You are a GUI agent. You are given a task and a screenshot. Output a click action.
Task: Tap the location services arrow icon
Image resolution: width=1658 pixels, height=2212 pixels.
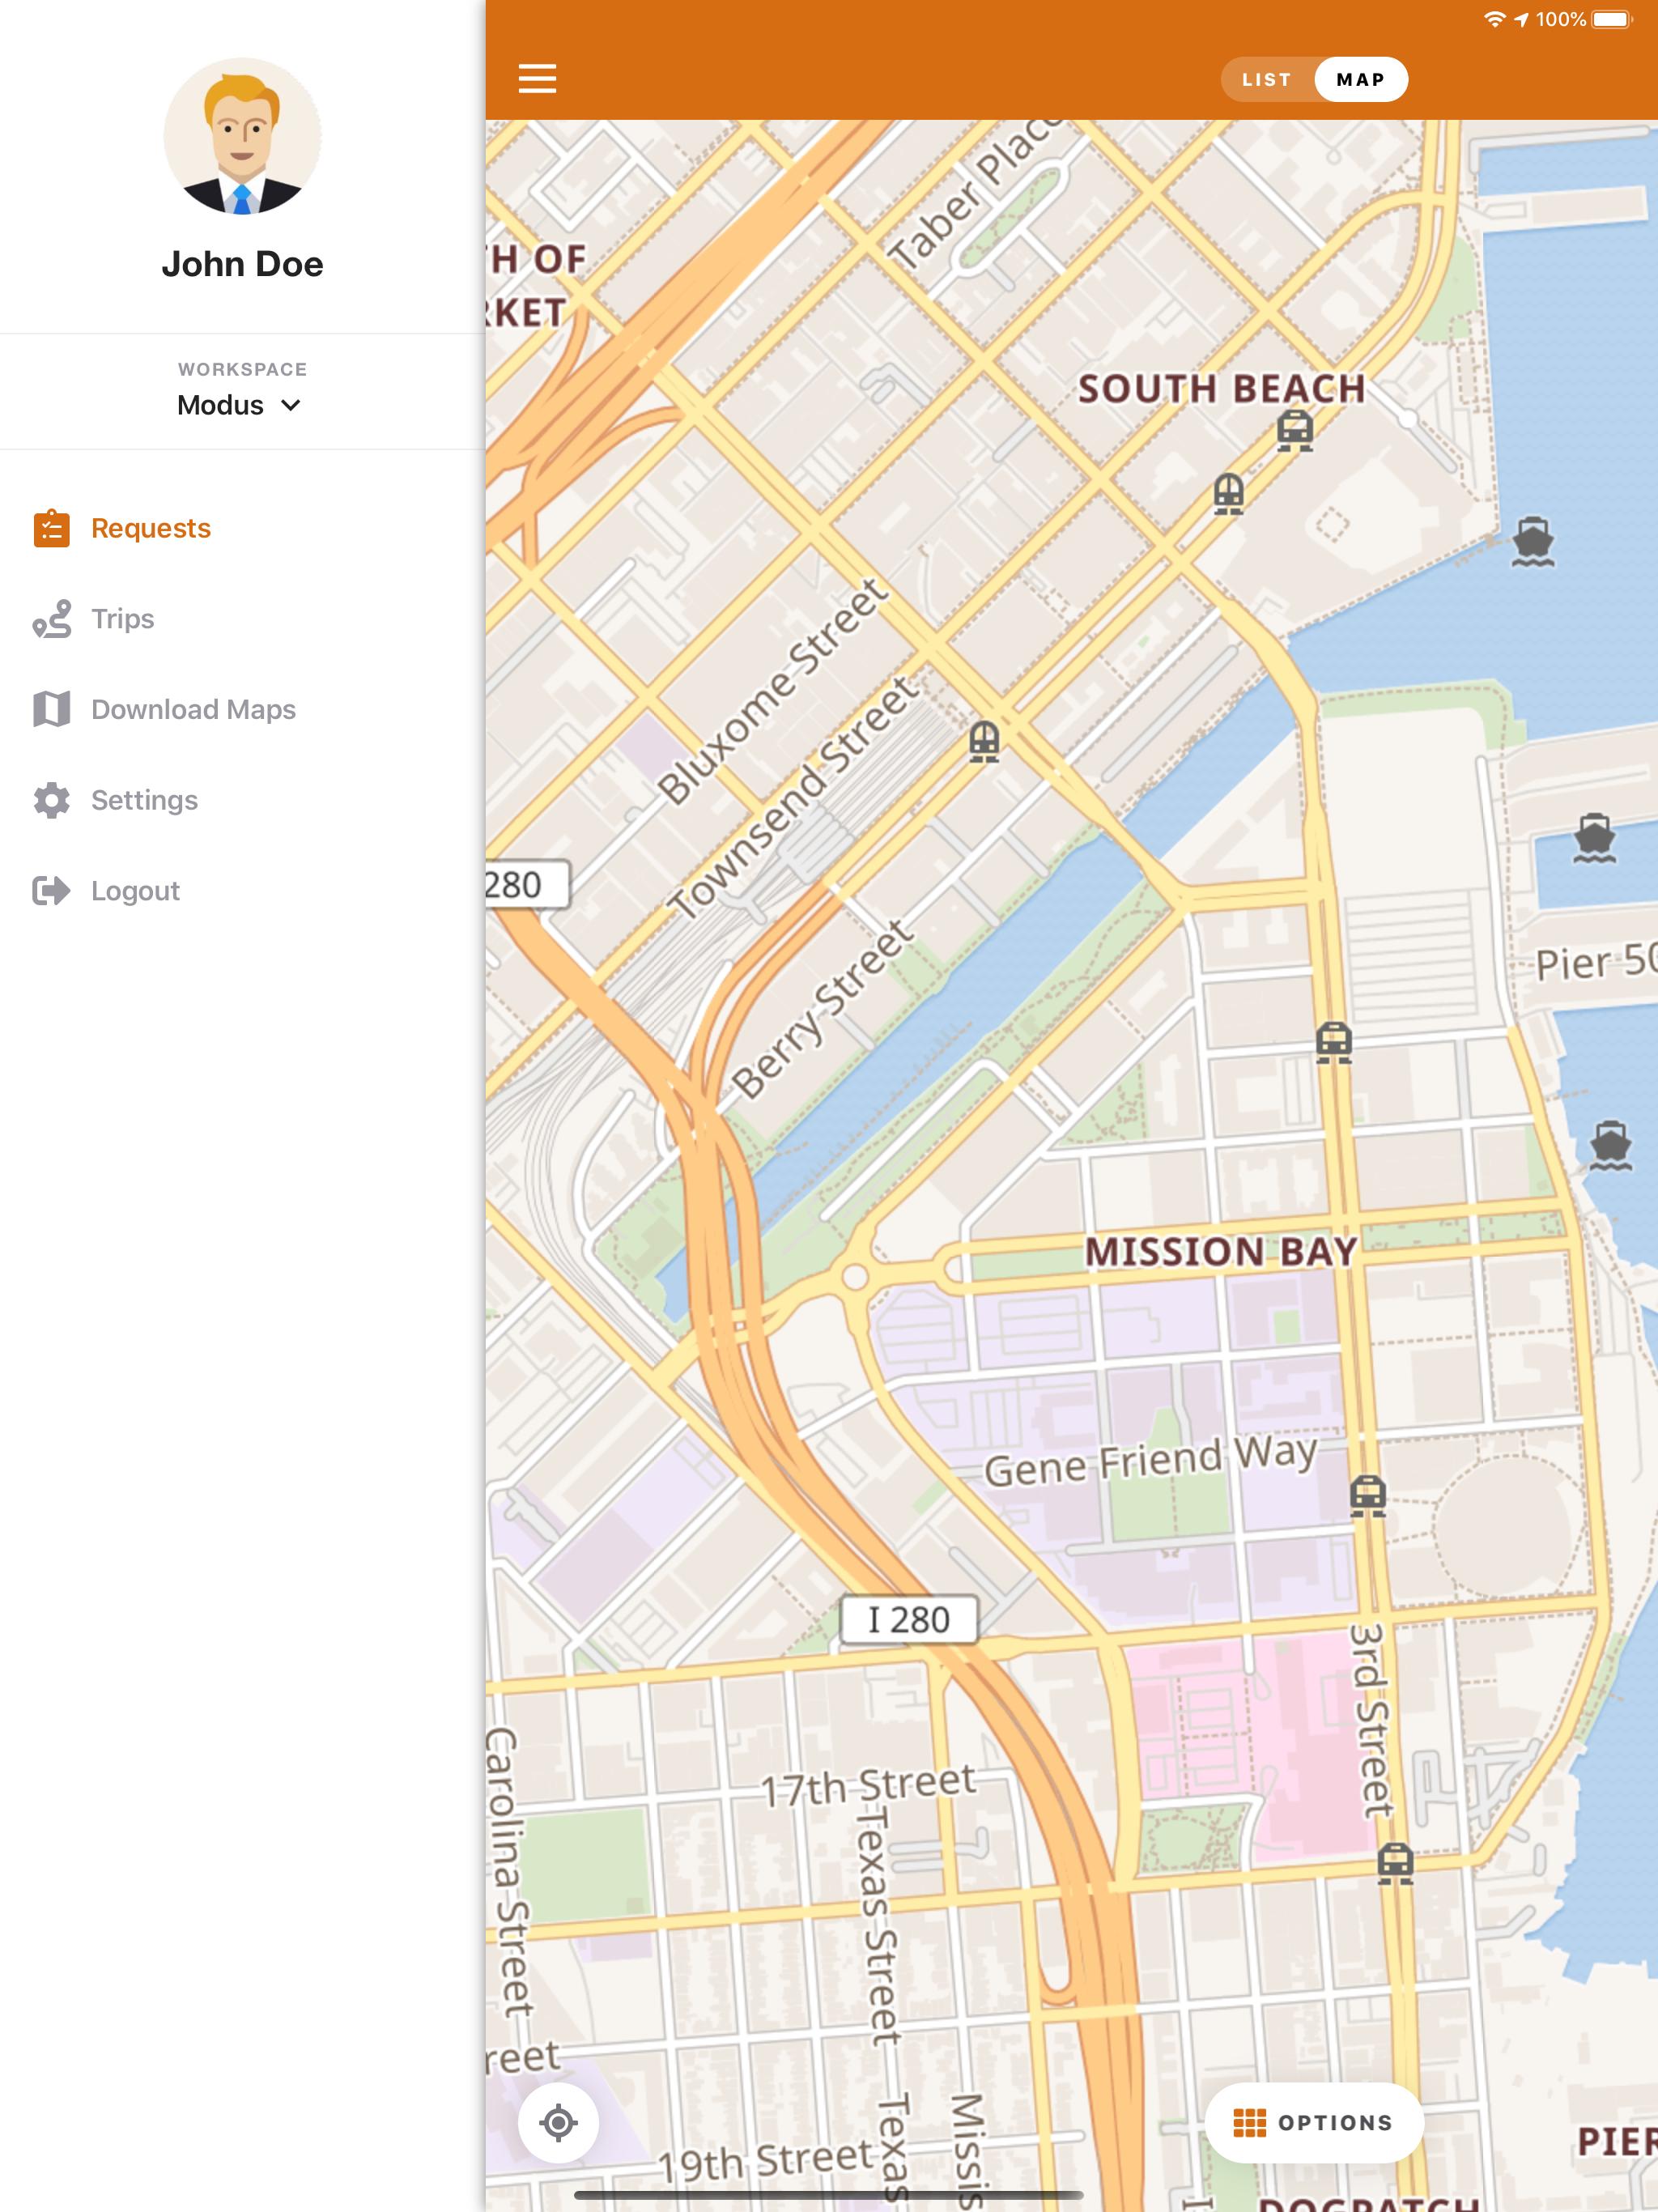1521,19
